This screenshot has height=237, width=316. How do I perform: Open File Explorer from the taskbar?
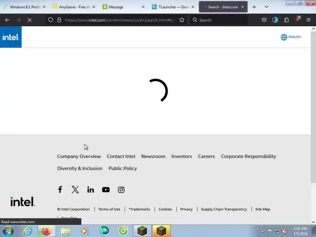coord(66,231)
